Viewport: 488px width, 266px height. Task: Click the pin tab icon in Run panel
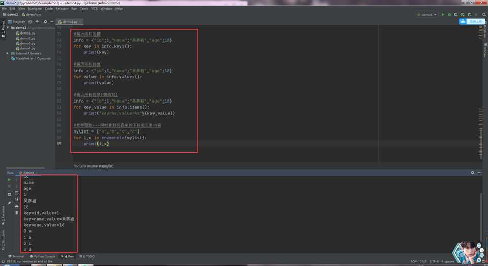click(x=9, y=203)
